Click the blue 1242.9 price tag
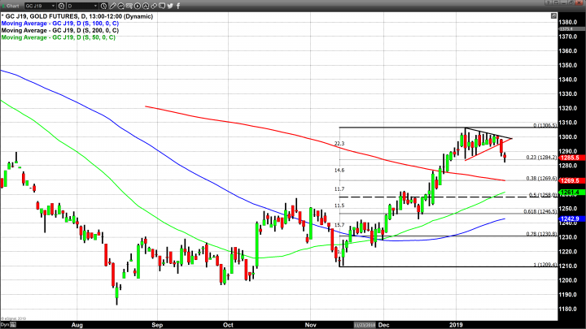This screenshot has height=329, width=586. tap(572, 219)
